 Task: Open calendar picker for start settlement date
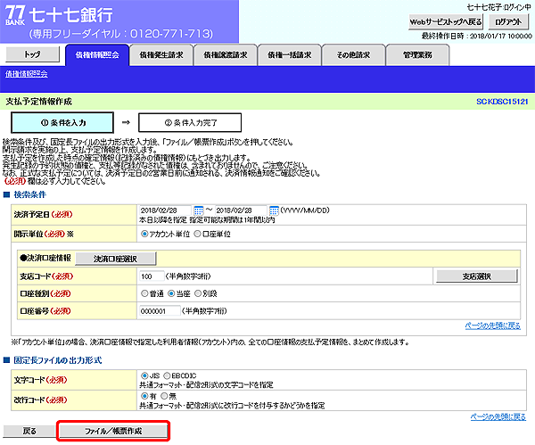pyautogui.click(x=198, y=210)
